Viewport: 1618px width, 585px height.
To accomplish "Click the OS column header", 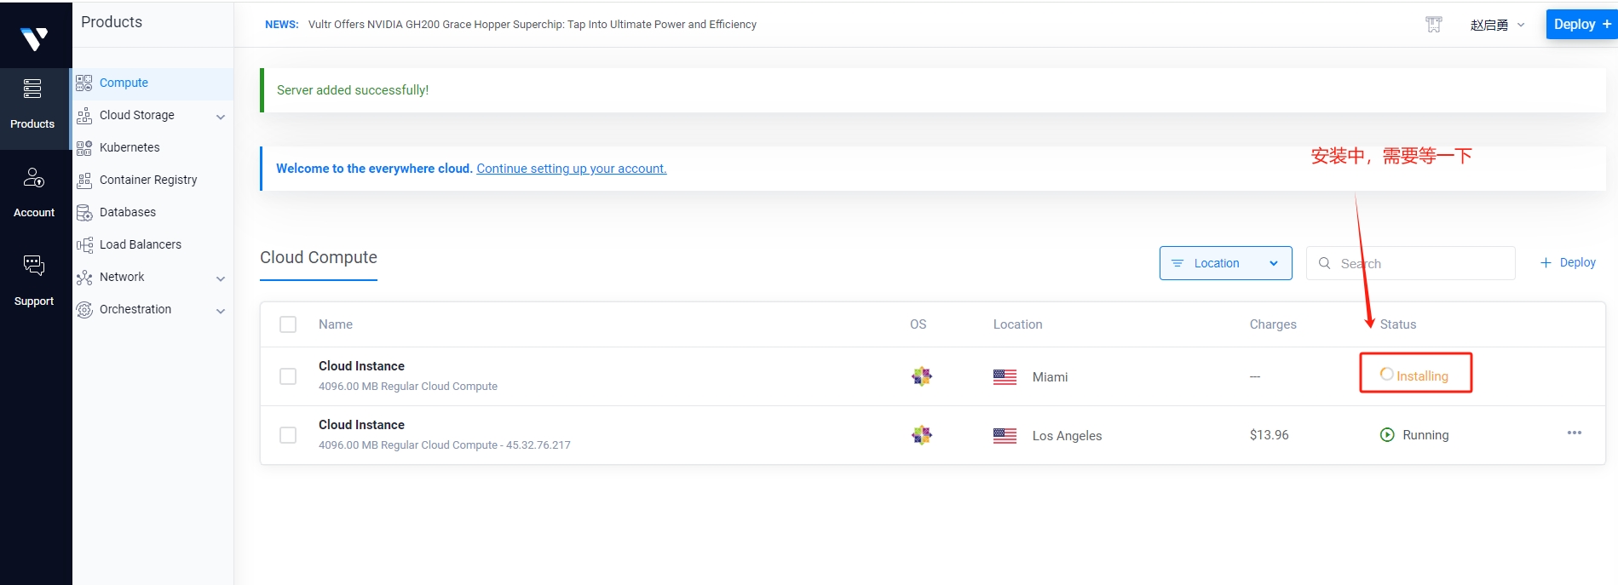I will 918,324.
